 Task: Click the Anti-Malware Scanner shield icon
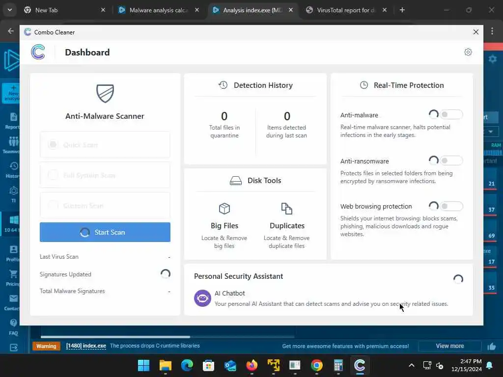[105, 93]
